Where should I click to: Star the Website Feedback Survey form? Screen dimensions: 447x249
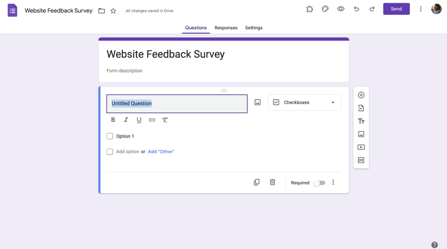pos(114,11)
